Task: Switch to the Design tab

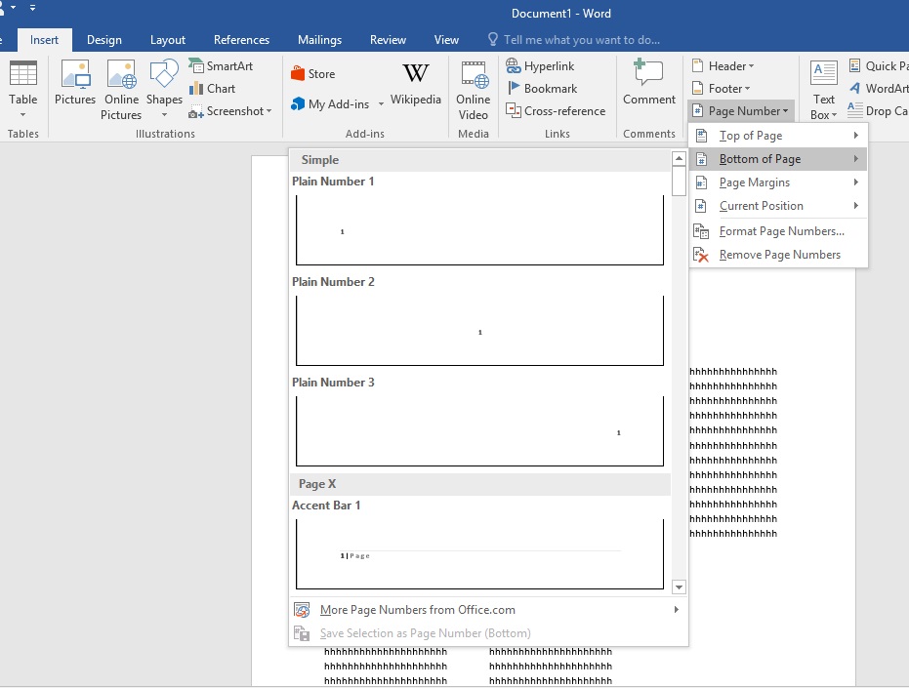Action: (104, 40)
